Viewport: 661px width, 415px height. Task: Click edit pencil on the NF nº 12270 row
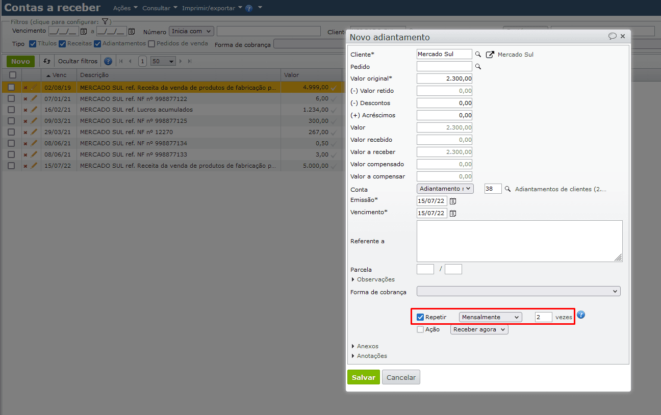click(34, 132)
